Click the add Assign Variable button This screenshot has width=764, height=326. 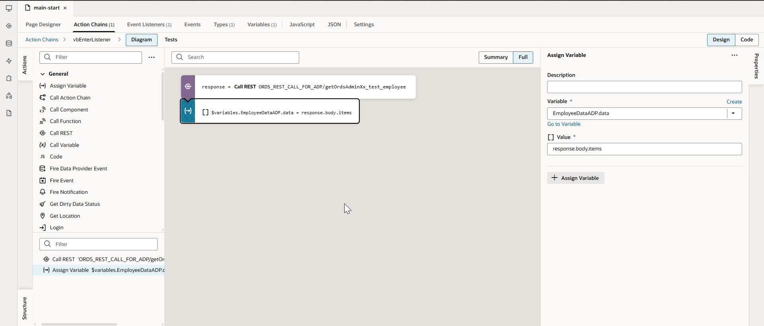[575, 178]
